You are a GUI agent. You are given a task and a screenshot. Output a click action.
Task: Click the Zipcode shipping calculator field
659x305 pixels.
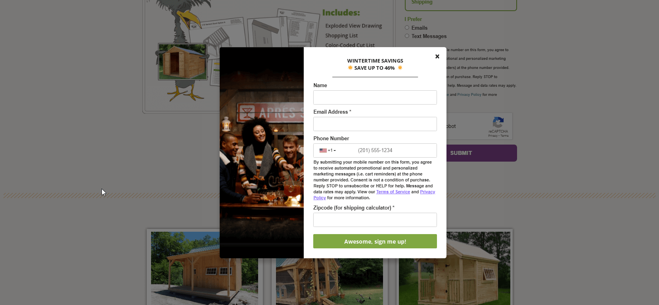pyautogui.click(x=375, y=220)
